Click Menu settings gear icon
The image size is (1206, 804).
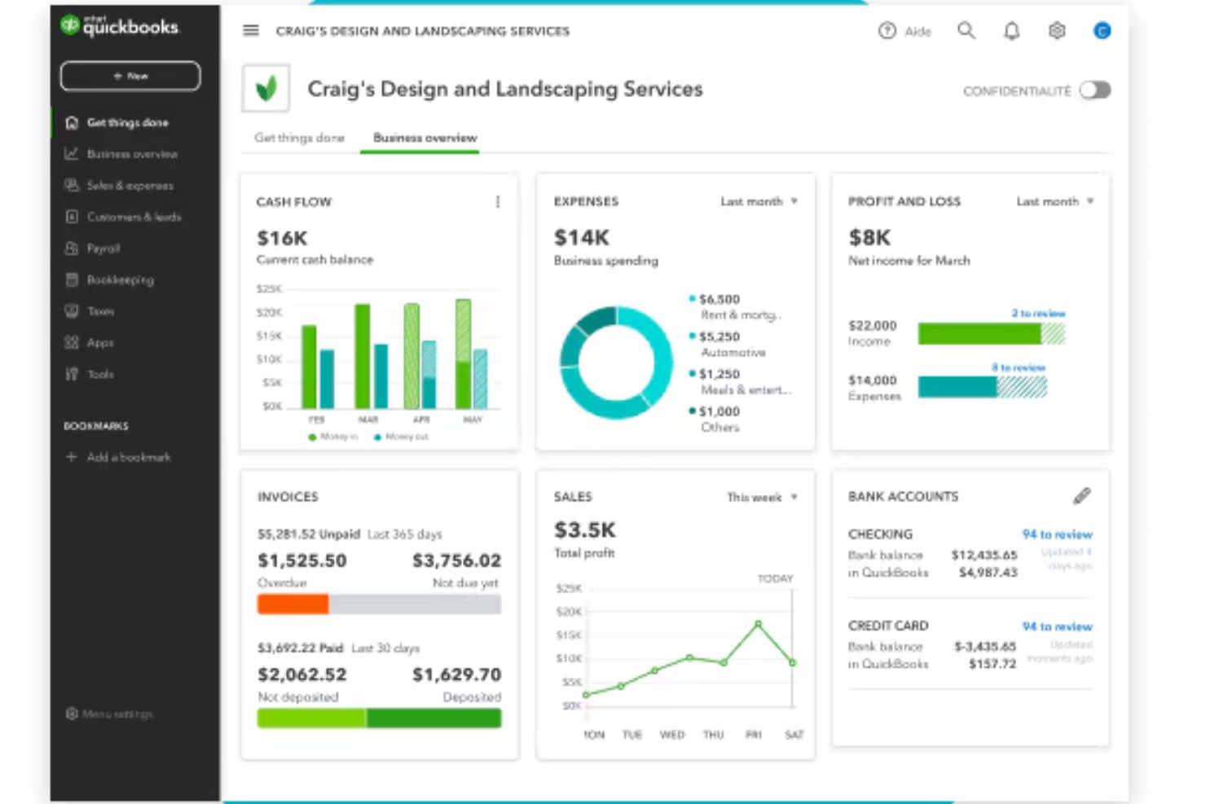[72, 714]
